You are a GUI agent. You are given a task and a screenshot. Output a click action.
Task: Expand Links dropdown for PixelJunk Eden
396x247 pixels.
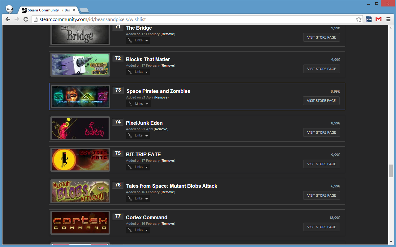coord(138,136)
